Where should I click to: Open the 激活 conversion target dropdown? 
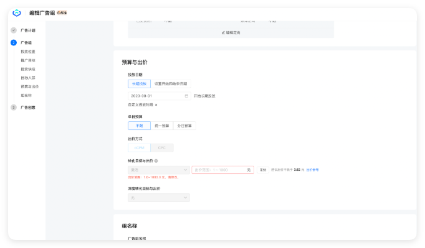159,170
